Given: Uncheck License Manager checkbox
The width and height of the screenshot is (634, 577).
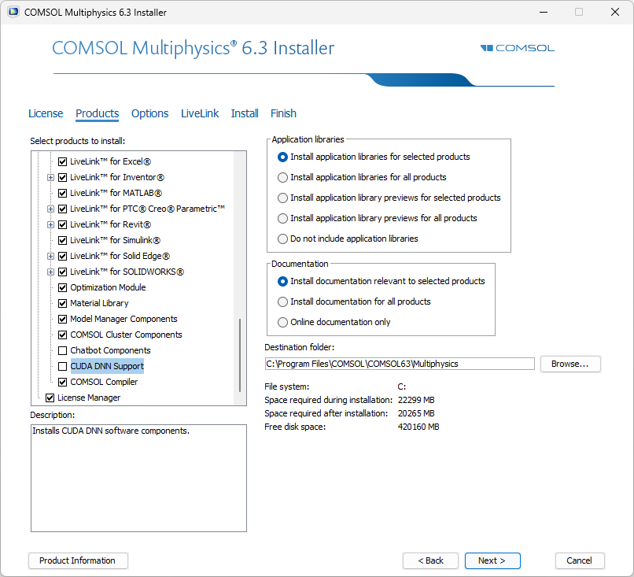Looking at the screenshot, I should (x=50, y=398).
